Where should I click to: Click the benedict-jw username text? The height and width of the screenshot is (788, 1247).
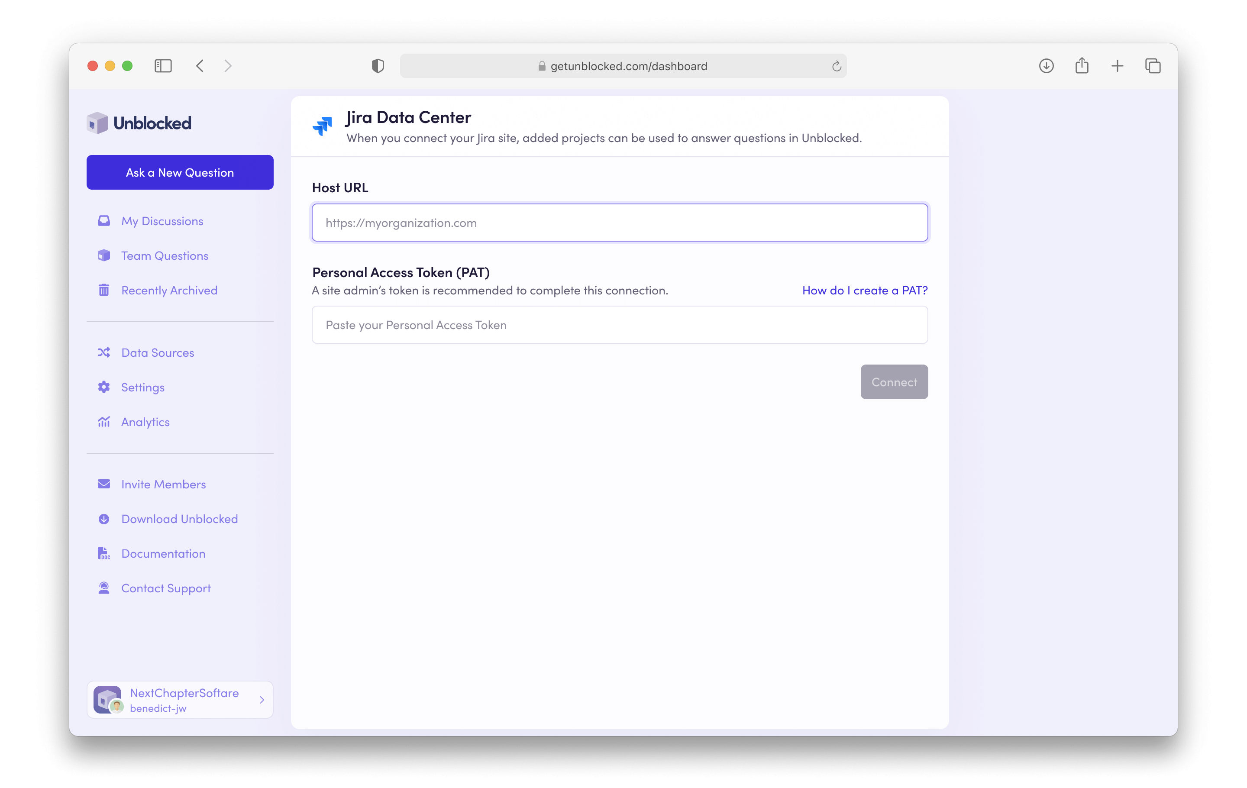[x=158, y=708]
